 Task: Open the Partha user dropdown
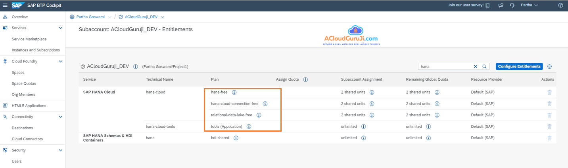(529, 5)
